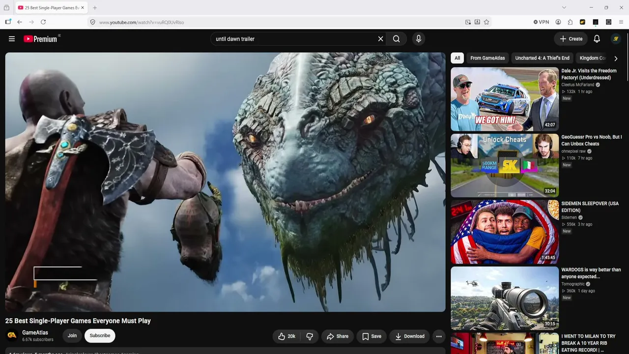Open Sidemen Sleepover video thumbnail
The height and width of the screenshot is (354, 629).
505,232
